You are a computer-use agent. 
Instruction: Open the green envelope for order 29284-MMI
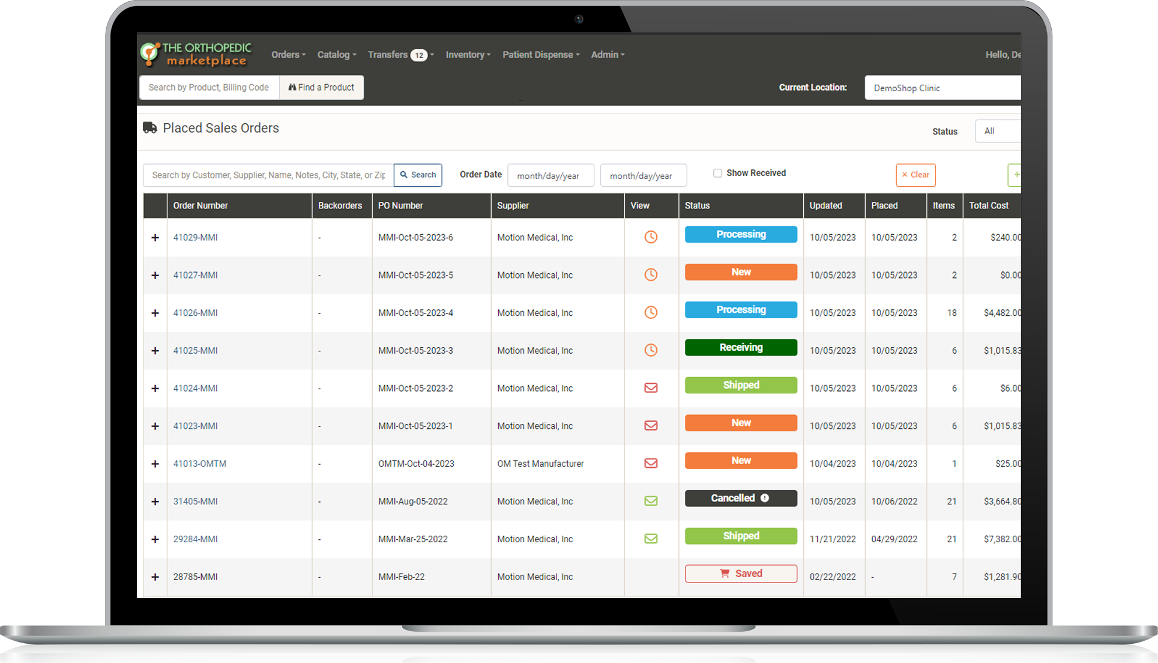coord(651,539)
